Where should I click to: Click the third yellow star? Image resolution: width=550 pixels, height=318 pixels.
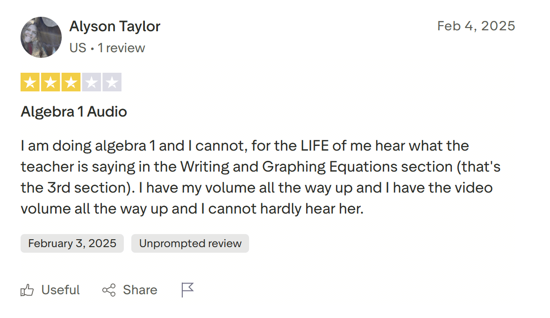coord(71,83)
